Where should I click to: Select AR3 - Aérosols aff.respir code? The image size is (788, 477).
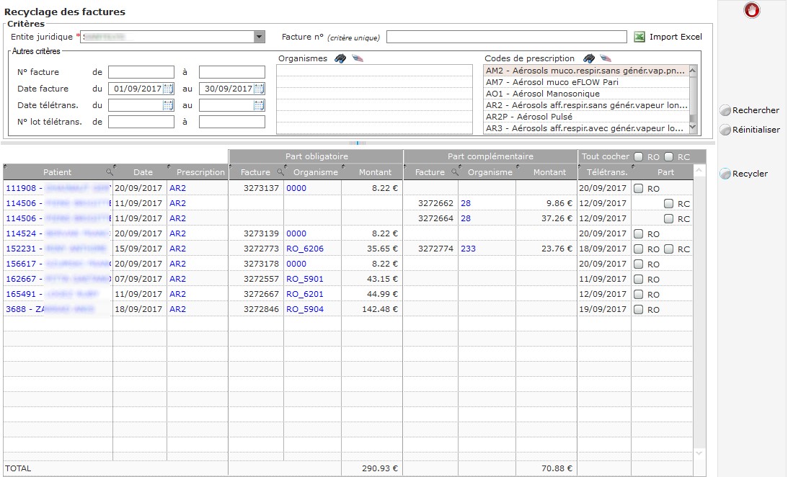(586, 128)
